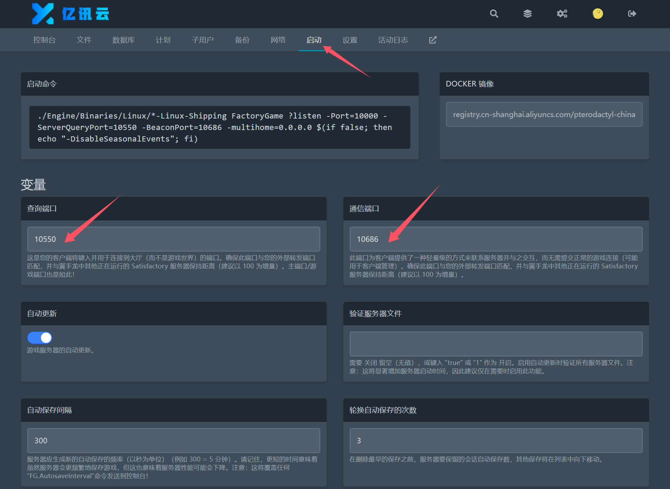Viewport: 670px width, 489px height.
Task: Select the 启动 tab
Action: [314, 40]
